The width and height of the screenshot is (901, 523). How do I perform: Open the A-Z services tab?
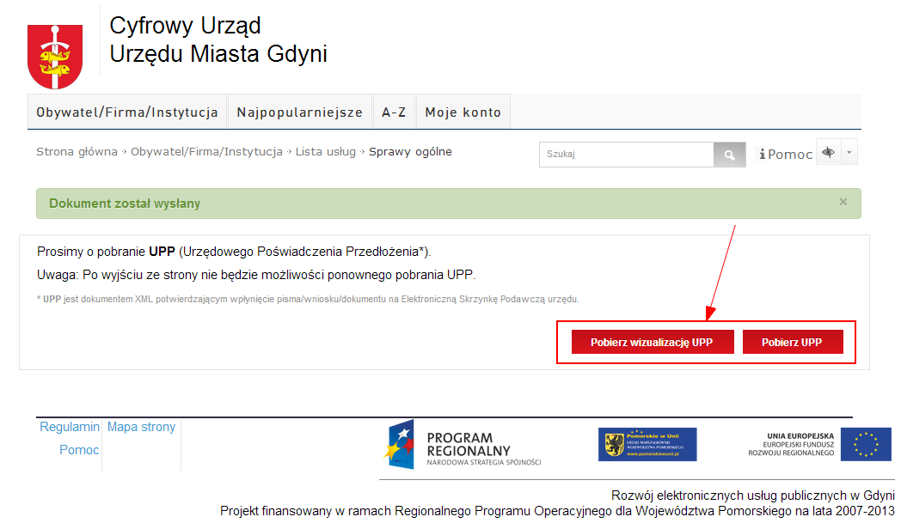tap(394, 113)
